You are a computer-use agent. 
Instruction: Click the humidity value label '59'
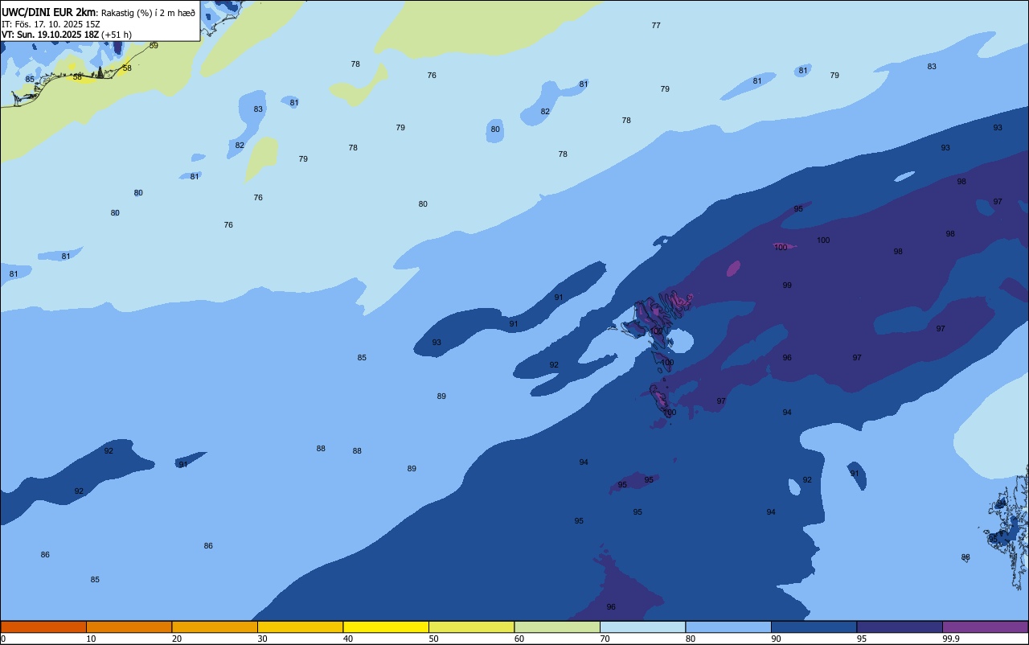pos(154,46)
